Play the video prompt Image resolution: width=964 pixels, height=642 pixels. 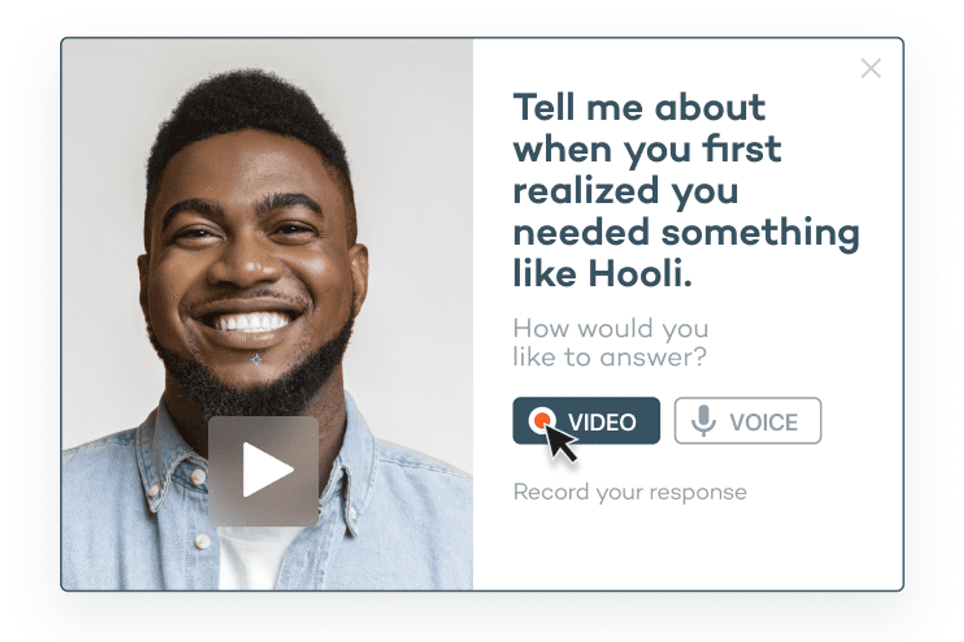pyautogui.click(x=263, y=471)
